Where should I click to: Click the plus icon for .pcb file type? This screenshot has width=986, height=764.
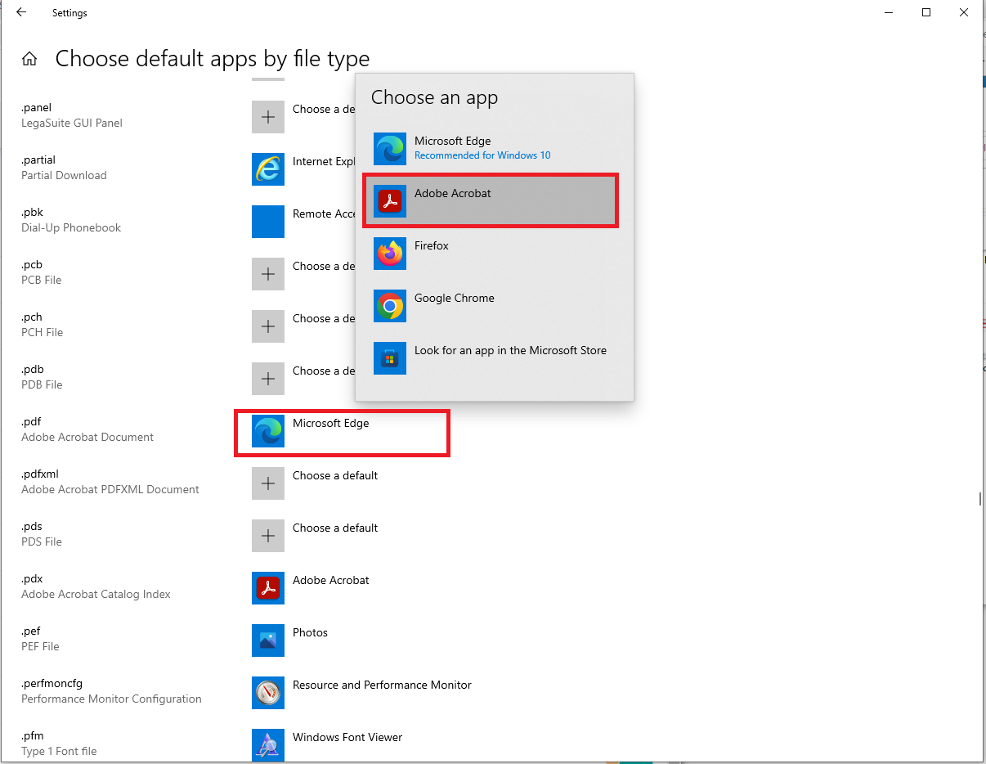(x=268, y=274)
